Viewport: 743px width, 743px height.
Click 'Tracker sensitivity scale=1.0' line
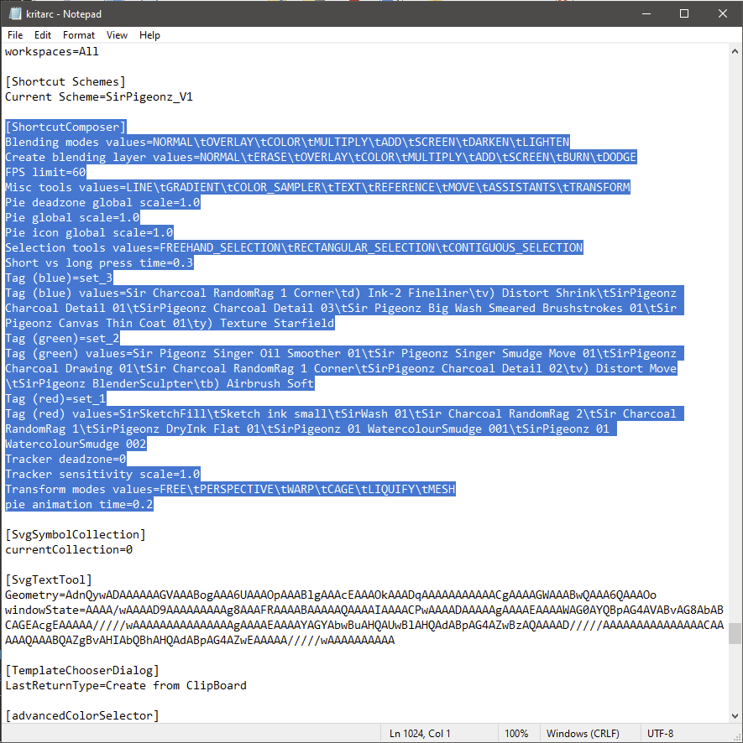pos(102,475)
